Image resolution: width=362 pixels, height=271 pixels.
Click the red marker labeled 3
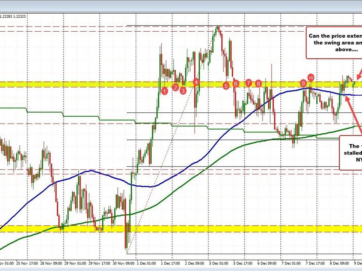click(183, 91)
